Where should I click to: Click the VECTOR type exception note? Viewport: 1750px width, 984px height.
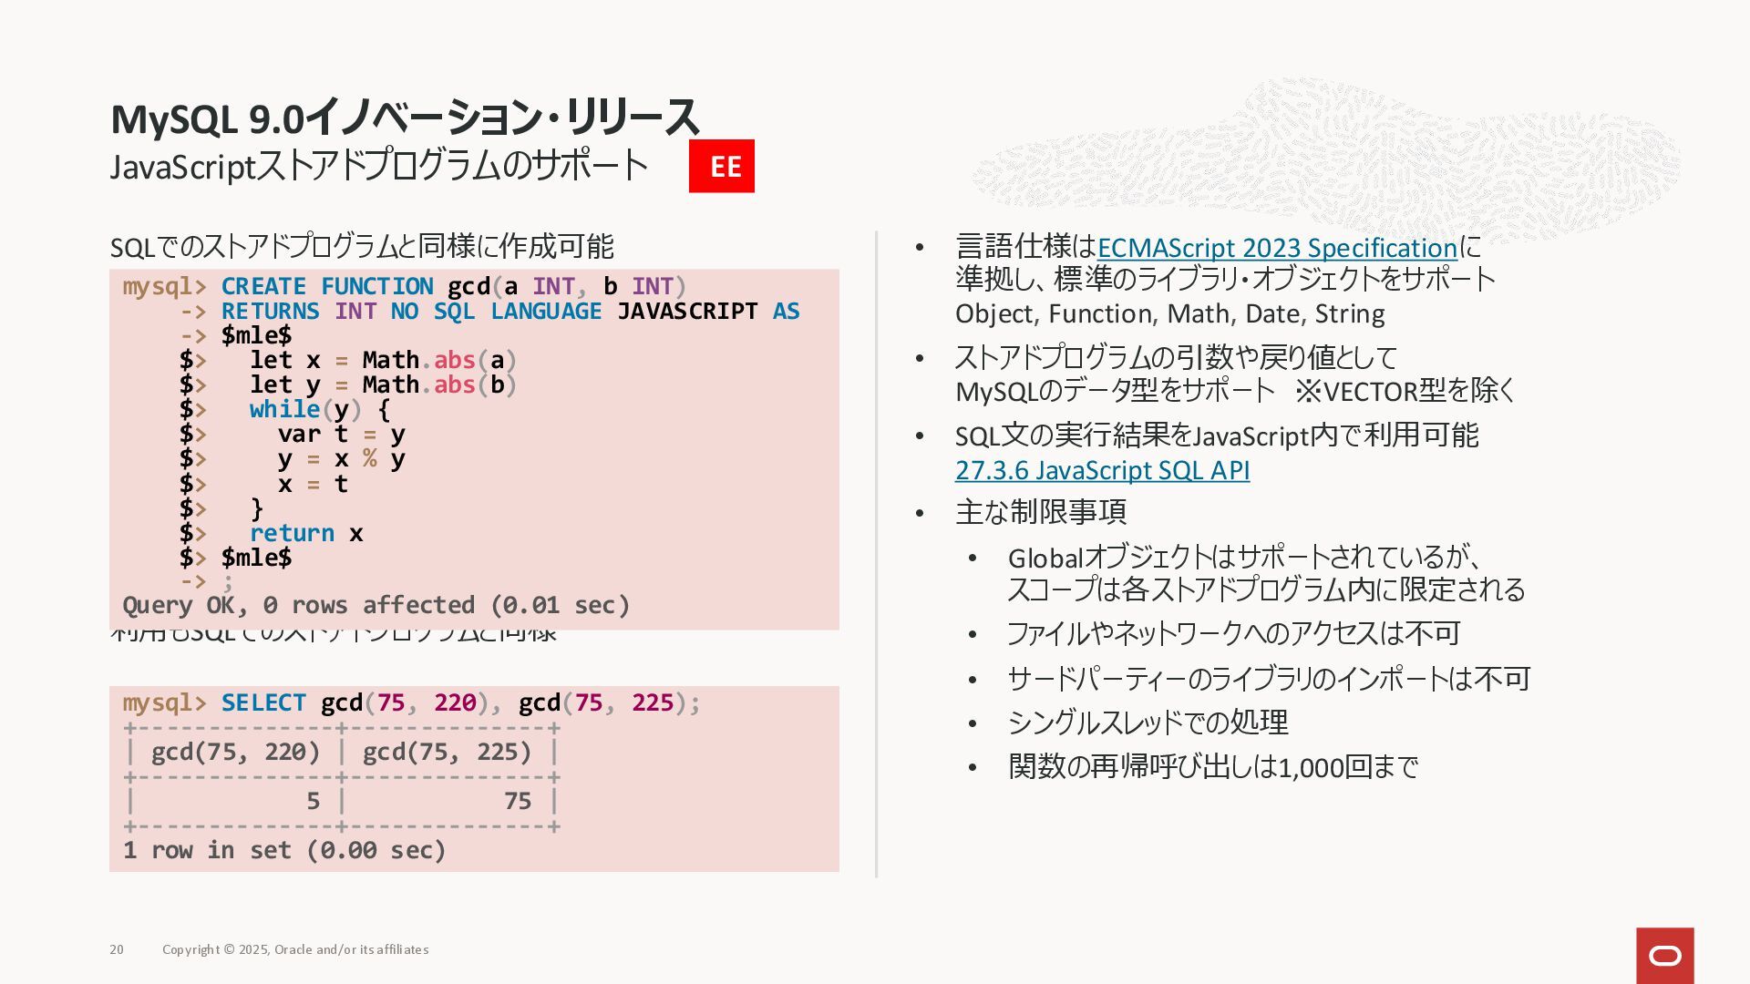pyautogui.click(x=1405, y=392)
